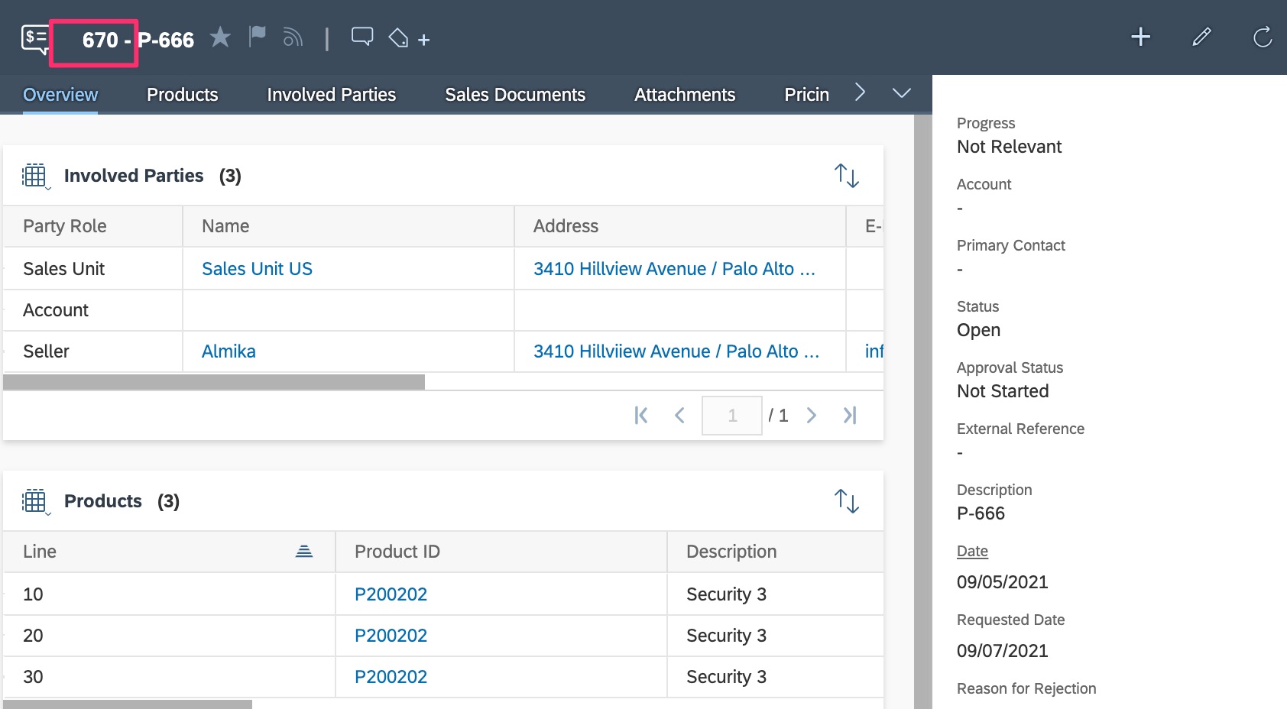This screenshot has width=1287, height=709.
Task: Open Seller address 3410 Hillviiew Avenue link
Action: [x=676, y=351]
